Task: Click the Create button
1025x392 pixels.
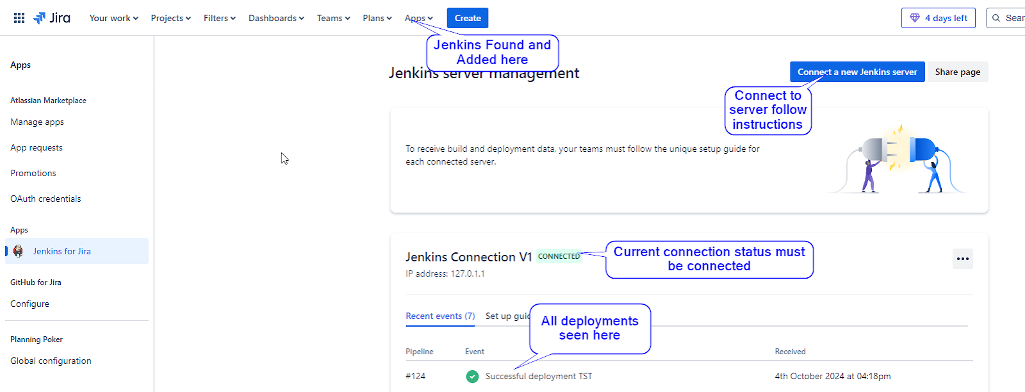Action: (x=468, y=18)
